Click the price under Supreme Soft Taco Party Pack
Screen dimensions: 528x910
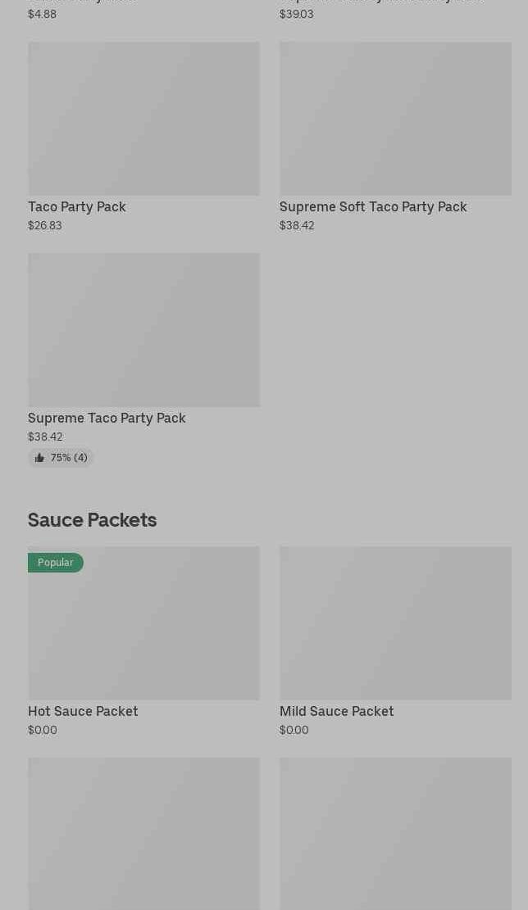click(297, 226)
